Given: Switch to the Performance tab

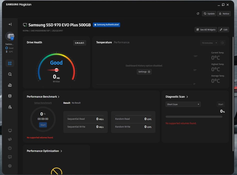Looking at the screenshot, I should (121, 42).
